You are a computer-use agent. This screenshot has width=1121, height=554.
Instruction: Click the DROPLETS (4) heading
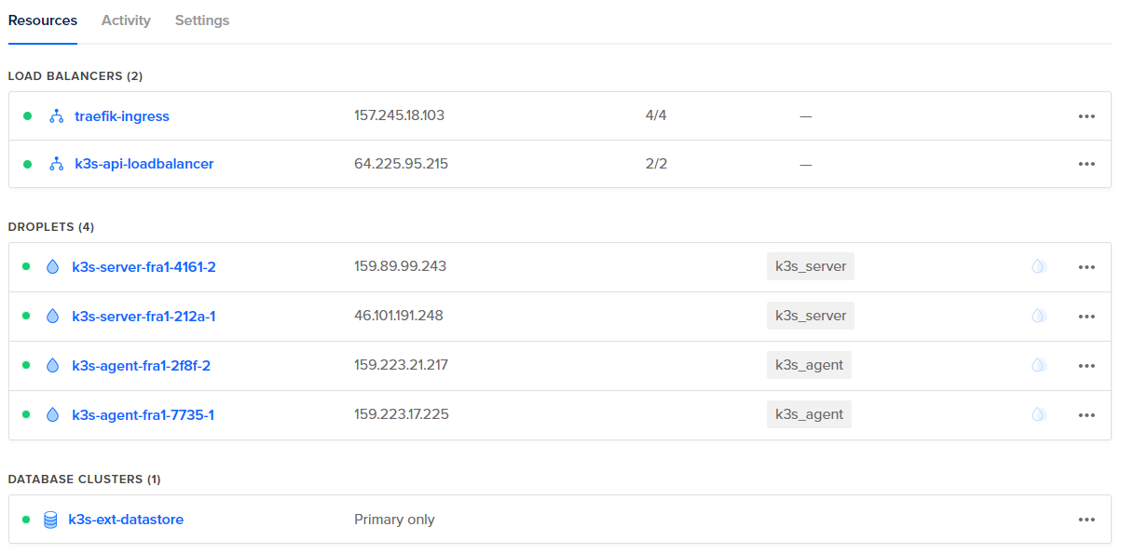[51, 227]
